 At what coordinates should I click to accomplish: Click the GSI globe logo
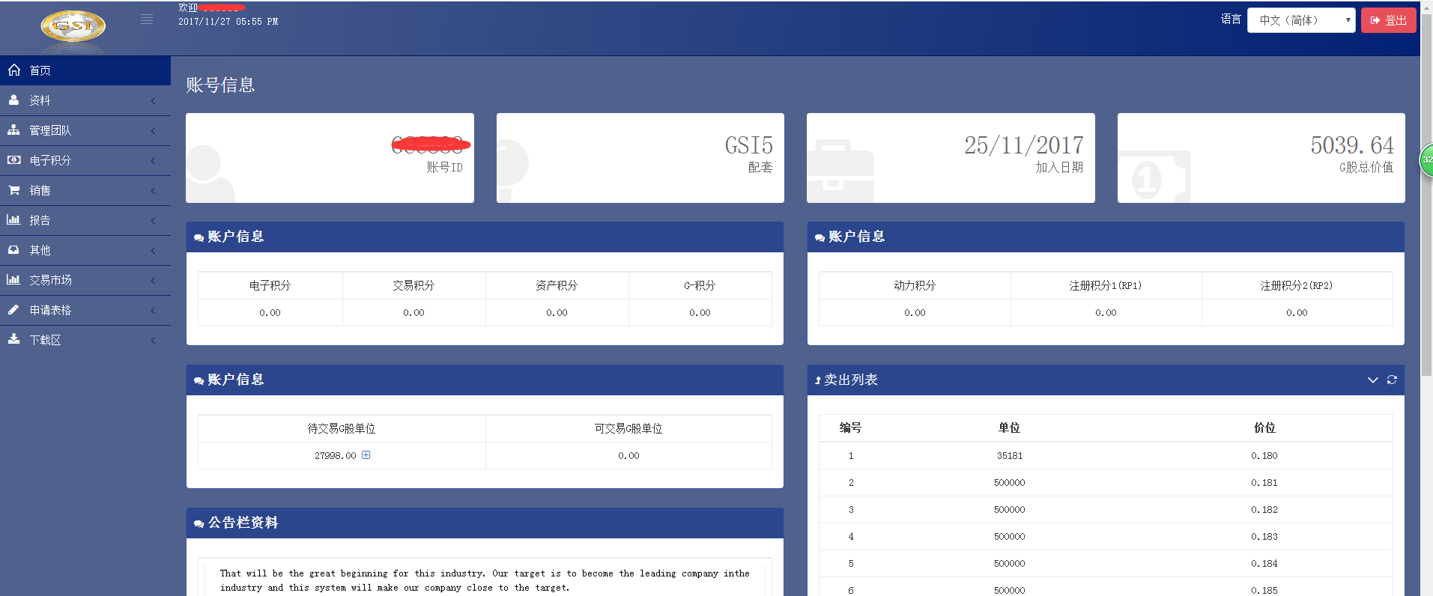point(73,26)
